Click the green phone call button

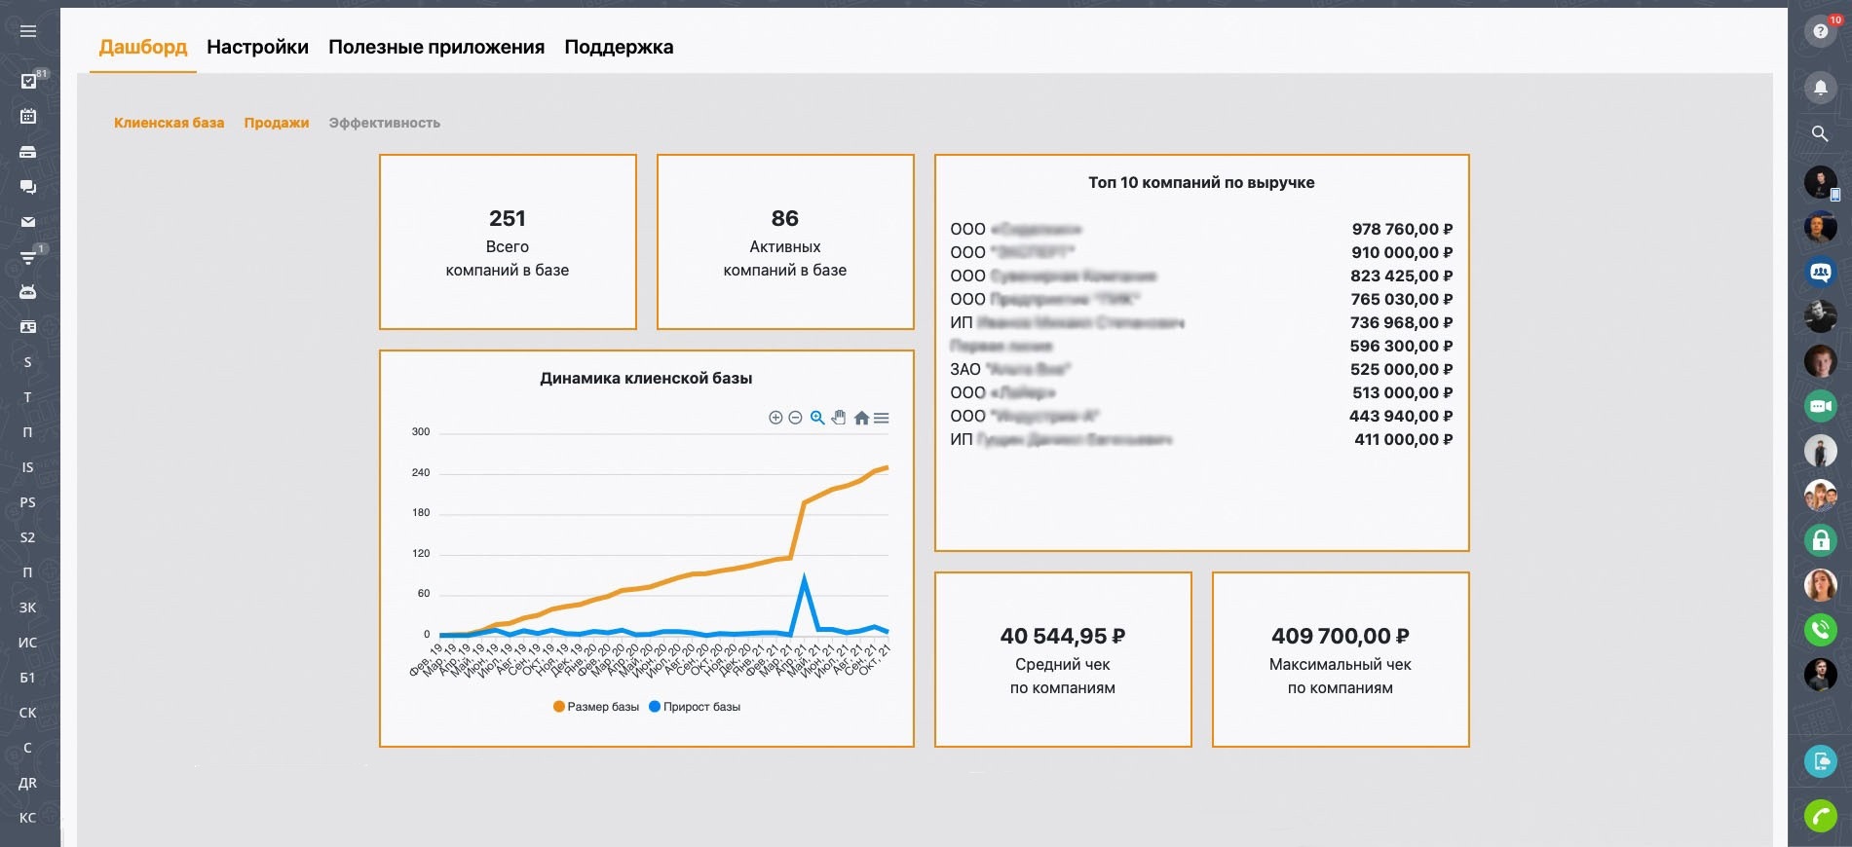pyautogui.click(x=1820, y=815)
